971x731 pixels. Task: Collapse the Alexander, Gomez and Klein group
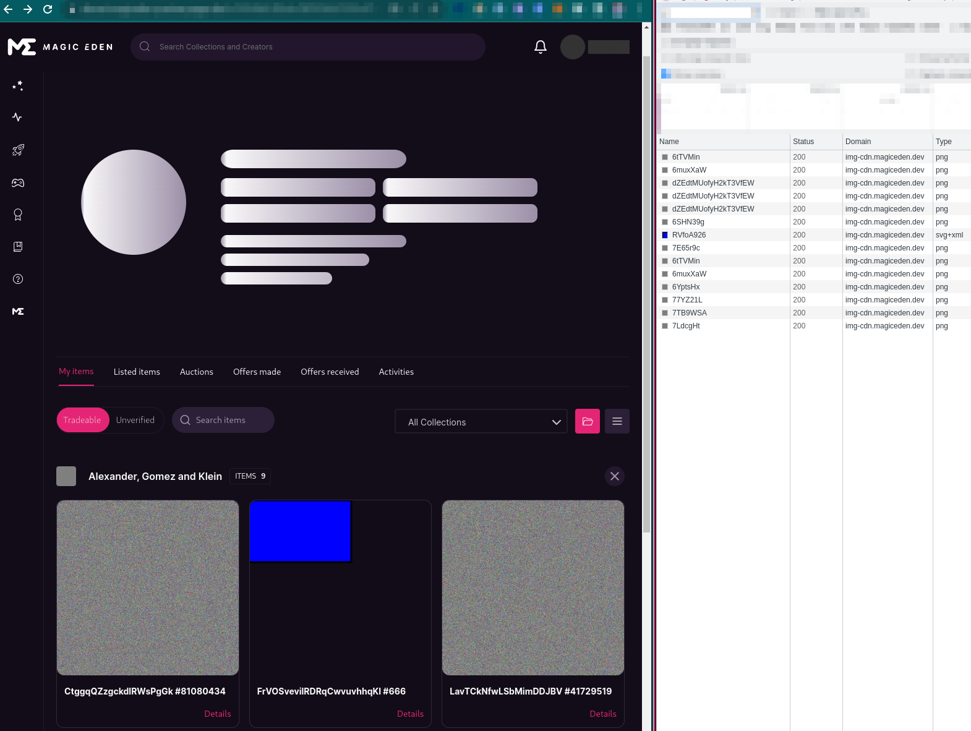614,476
